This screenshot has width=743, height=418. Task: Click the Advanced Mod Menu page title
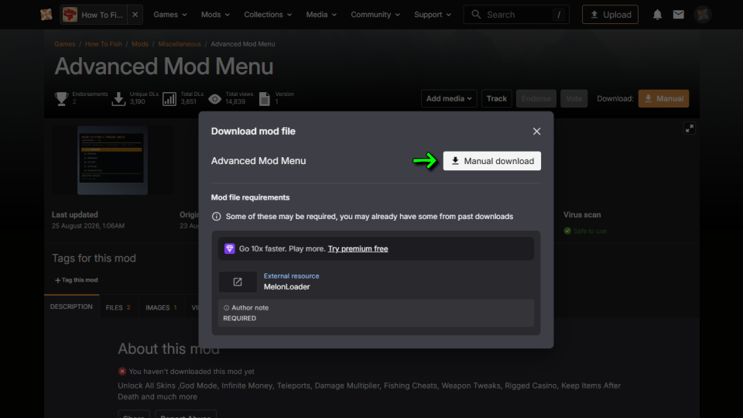164,67
